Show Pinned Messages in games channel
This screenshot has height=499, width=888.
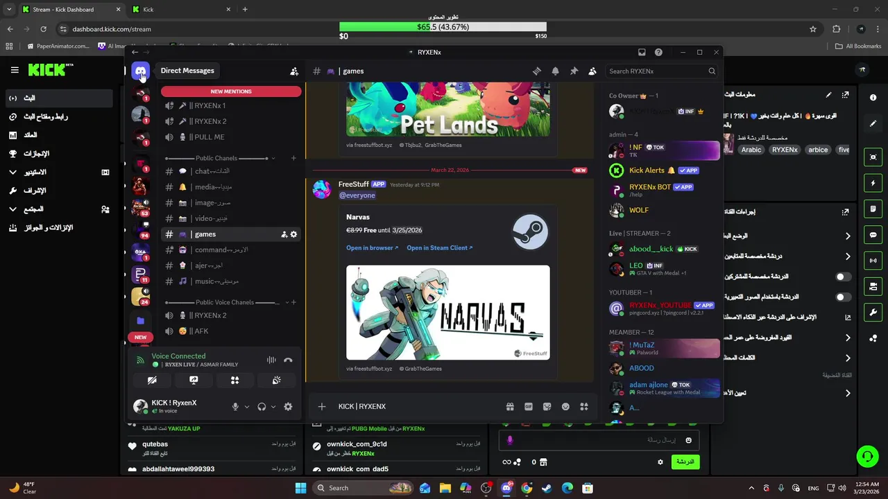click(574, 71)
